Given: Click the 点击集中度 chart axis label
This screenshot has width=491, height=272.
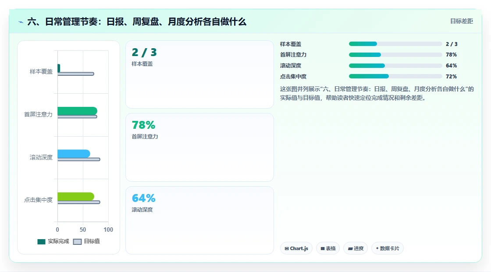Looking at the screenshot, I should 38,200.
